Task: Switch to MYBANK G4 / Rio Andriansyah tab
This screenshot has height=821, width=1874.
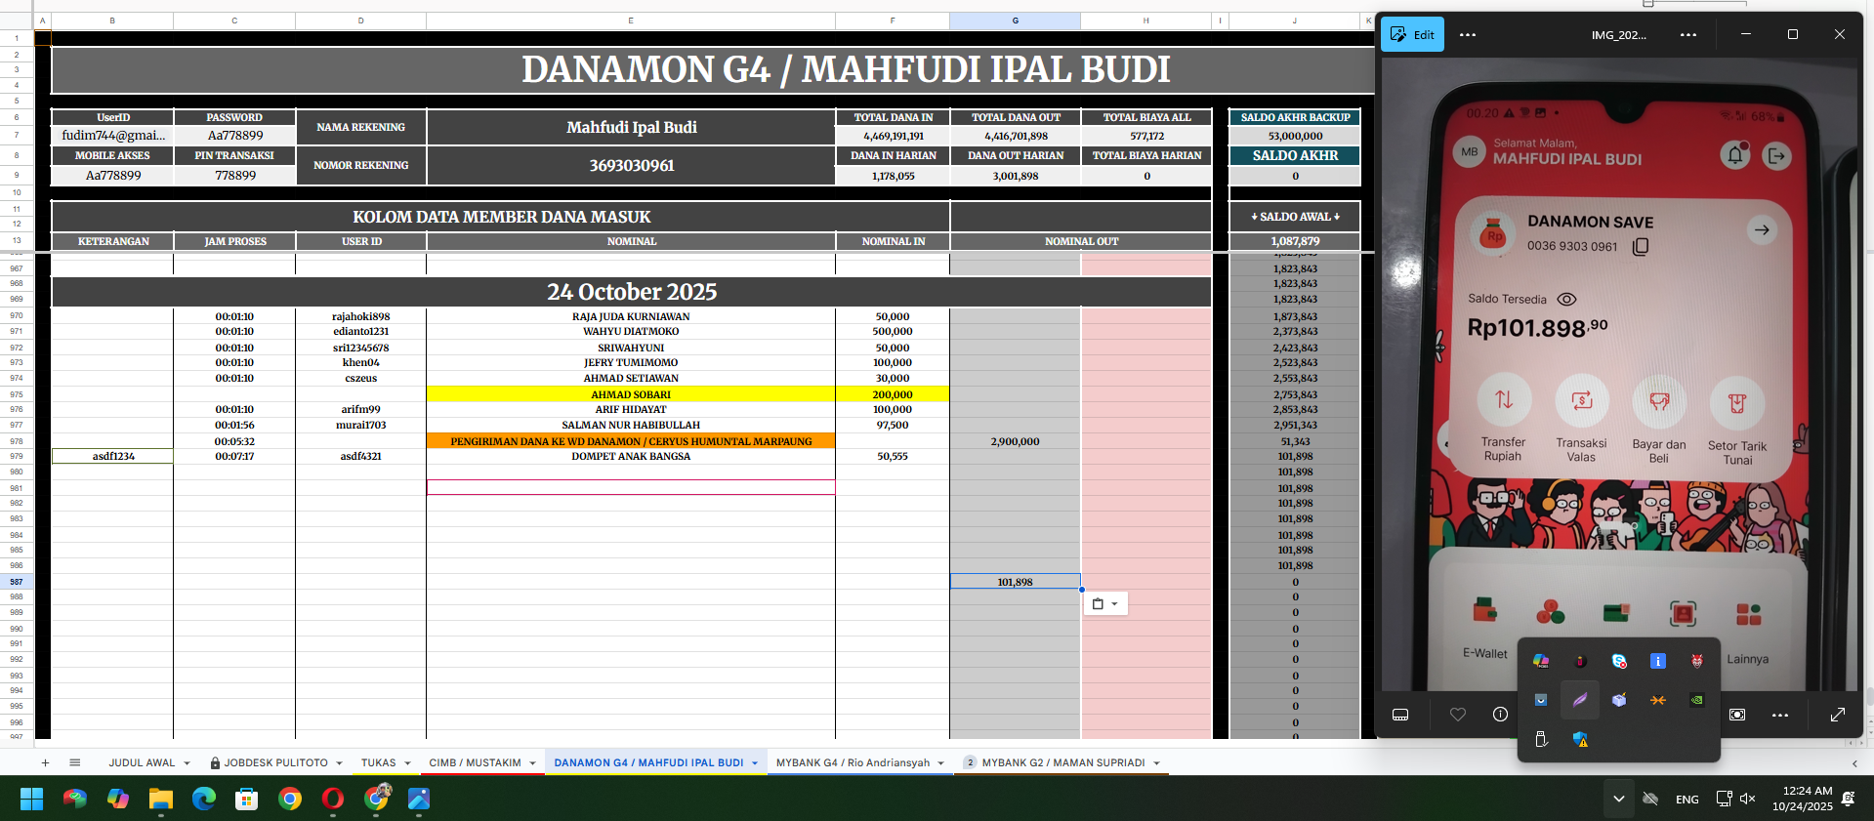Action: (x=853, y=762)
